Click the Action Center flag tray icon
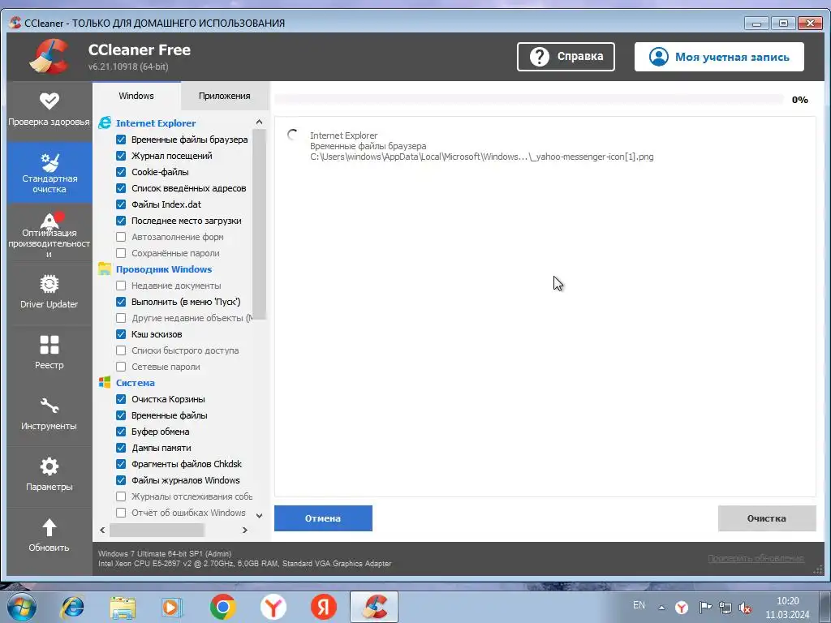Viewport: 831px width, 623px height. 705,608
